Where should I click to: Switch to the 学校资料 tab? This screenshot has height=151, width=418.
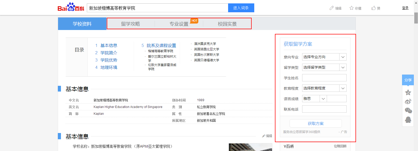(x=82, y=24)
